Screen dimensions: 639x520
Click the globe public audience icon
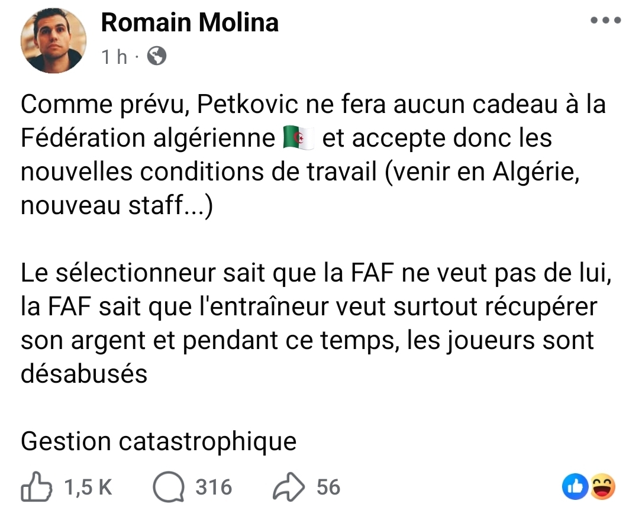[156, 56]
